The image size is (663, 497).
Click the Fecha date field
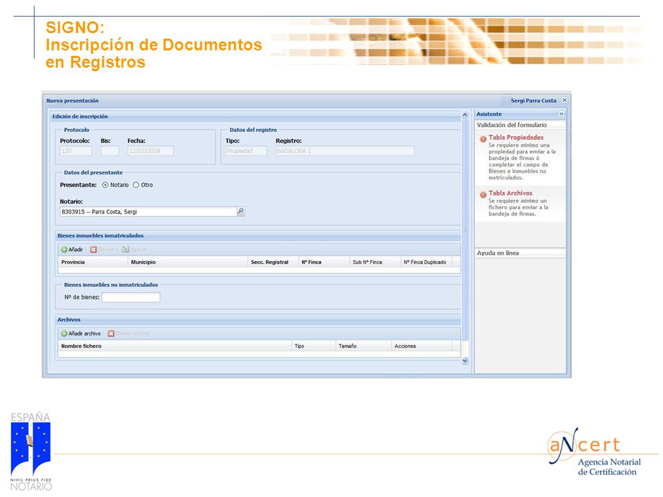pyautogui.click(x=151, y=151)
